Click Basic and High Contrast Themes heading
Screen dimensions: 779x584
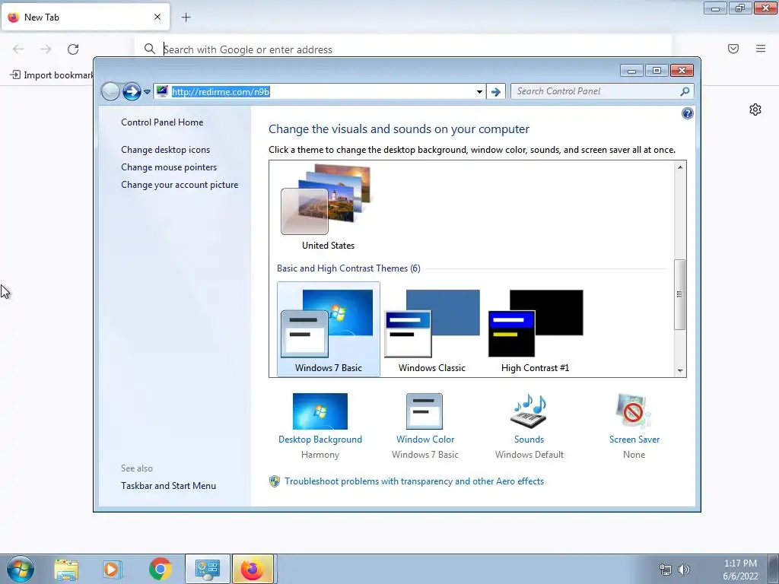[x=348, y=268]
